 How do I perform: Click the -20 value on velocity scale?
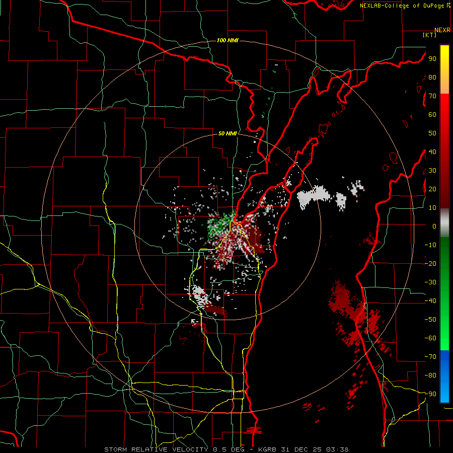point(430,264)
